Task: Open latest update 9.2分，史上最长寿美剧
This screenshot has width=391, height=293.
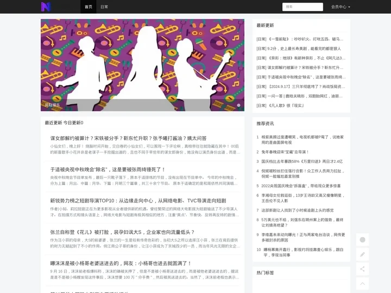Action: 299,49
